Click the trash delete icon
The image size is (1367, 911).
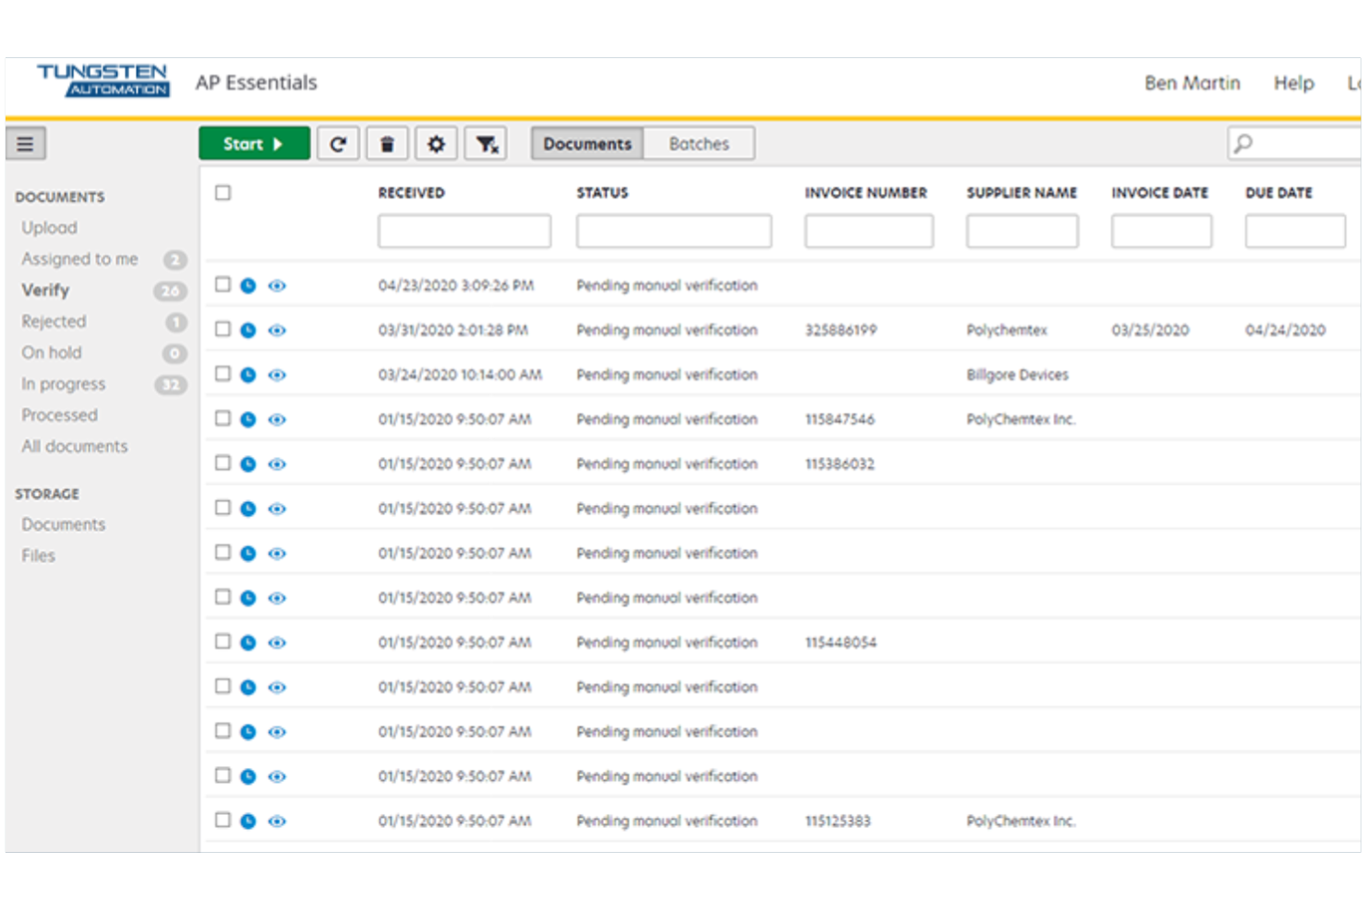[387, 143]
